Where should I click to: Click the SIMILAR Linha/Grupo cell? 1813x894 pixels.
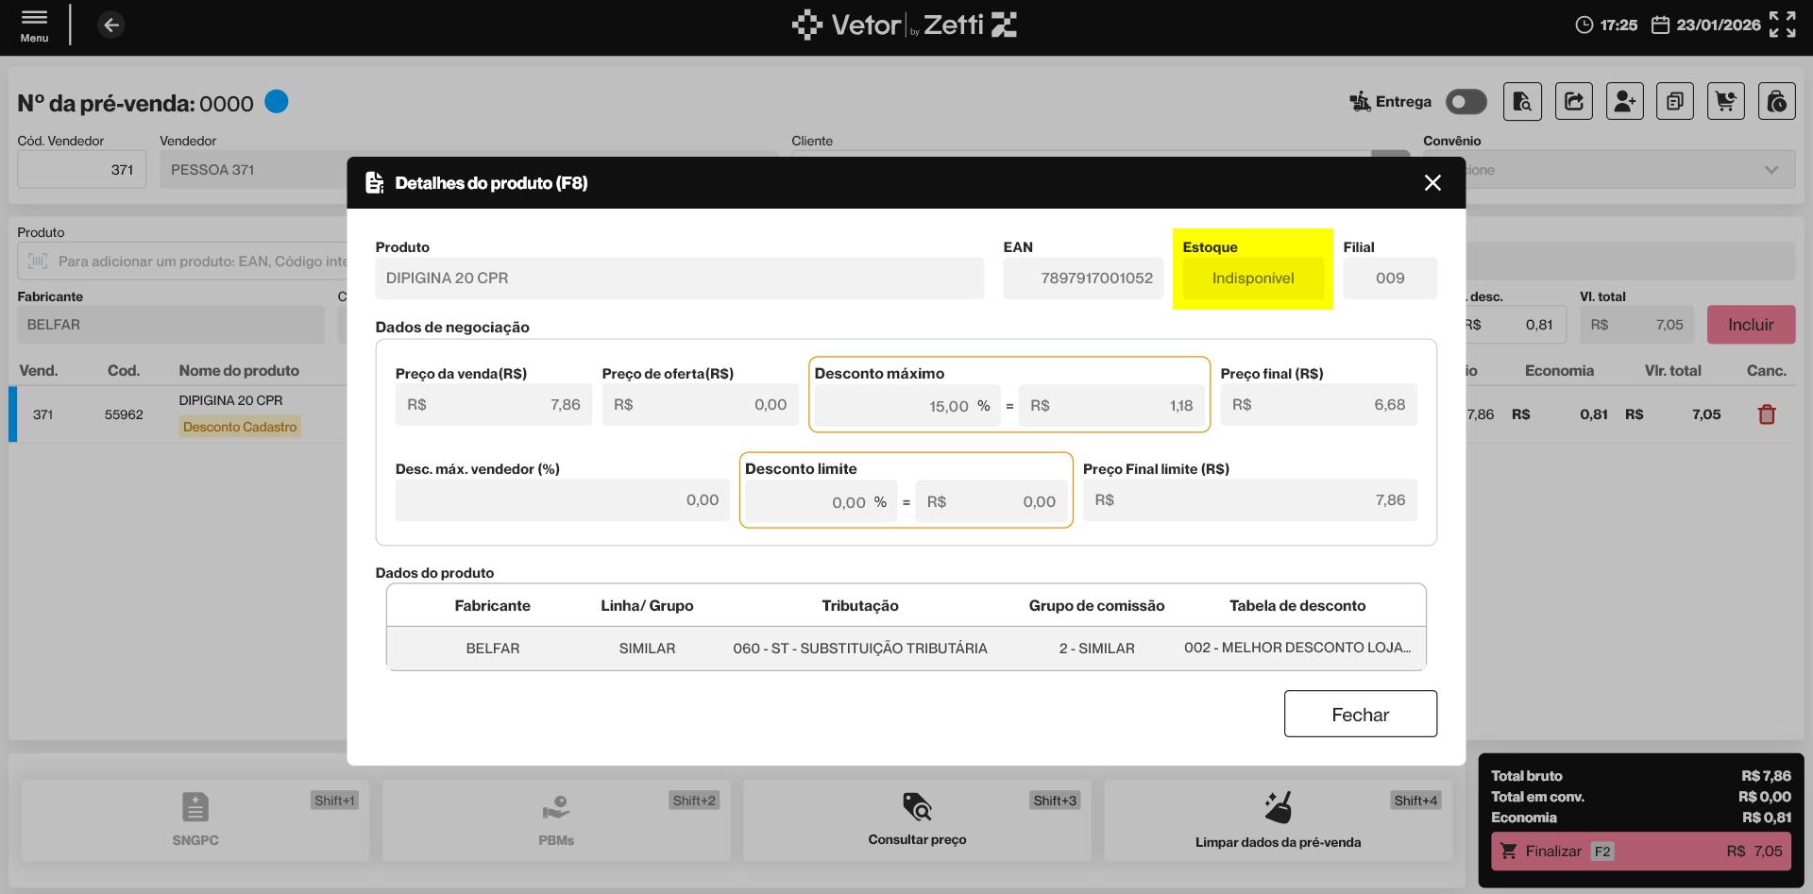pyautogui.click(x=647, y=649)
